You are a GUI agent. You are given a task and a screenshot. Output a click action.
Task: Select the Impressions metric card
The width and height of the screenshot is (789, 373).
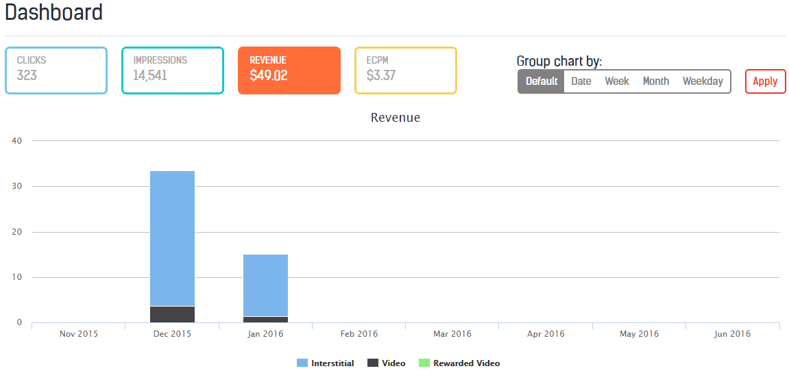click(x=173, y=70)
